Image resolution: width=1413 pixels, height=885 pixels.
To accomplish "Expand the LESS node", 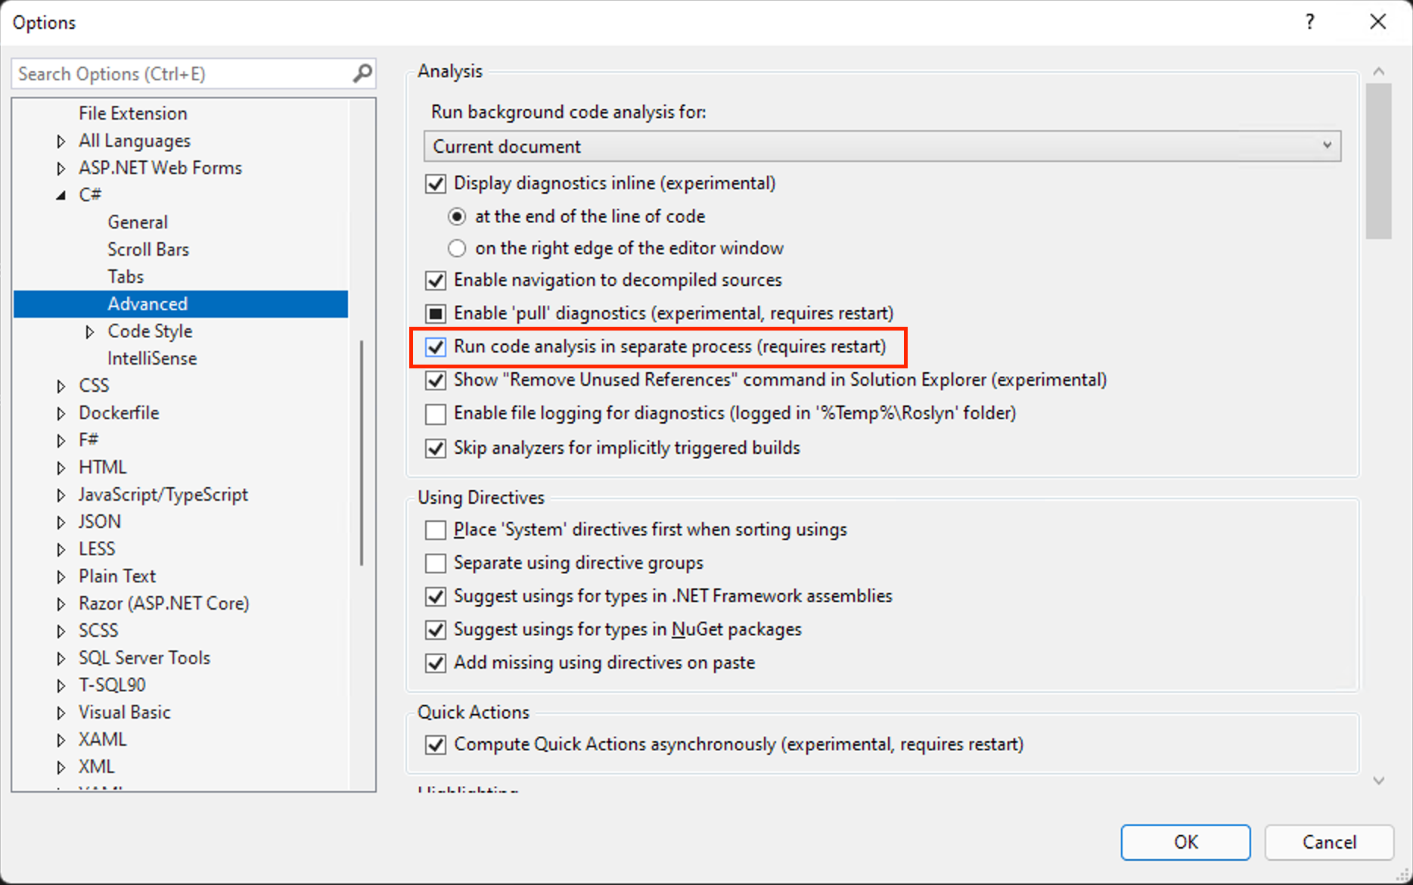I will (x=61, y=550).
